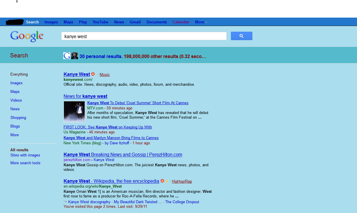
Task: Open the 30 personal results link
Action: coord(101,56)
